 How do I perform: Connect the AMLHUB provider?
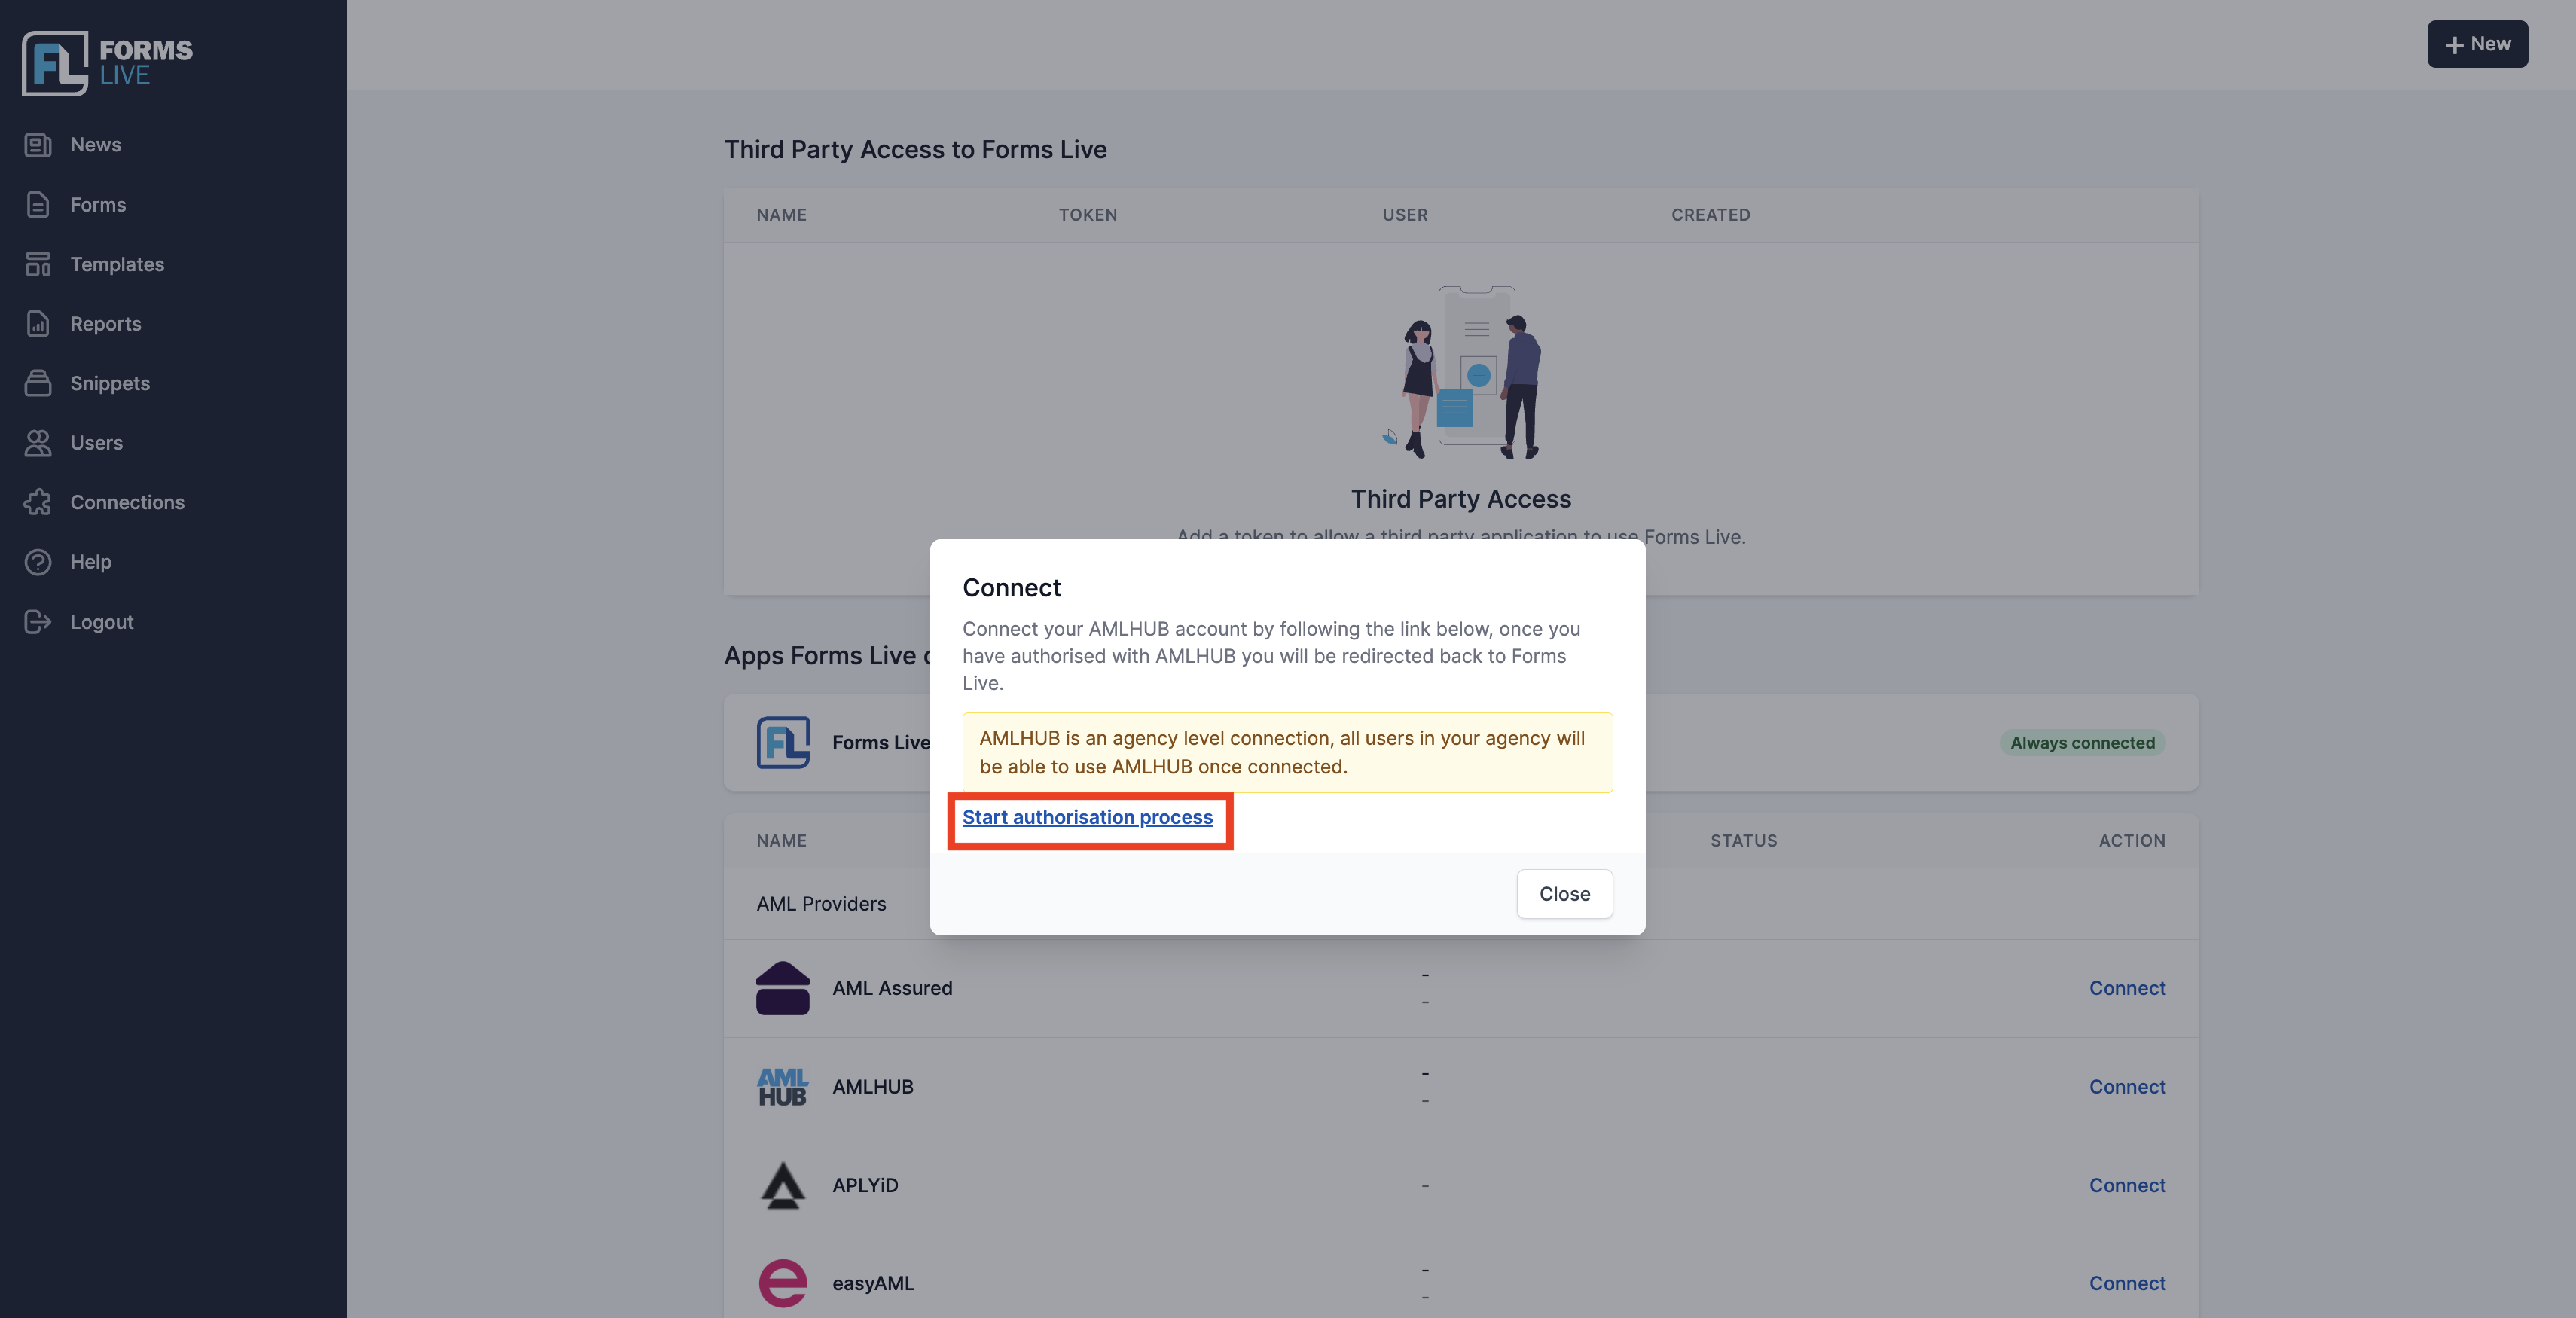pyautogui.click(x=2127, y=1087)
